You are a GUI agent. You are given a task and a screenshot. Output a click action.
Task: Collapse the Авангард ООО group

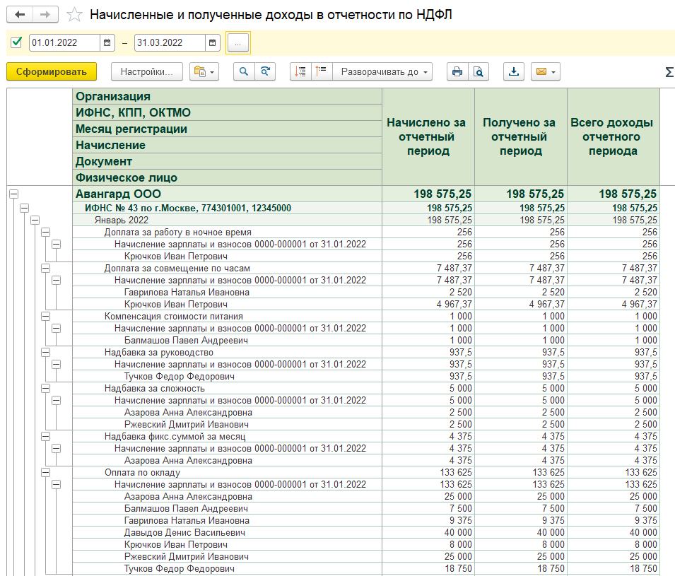tap(13, 194)
